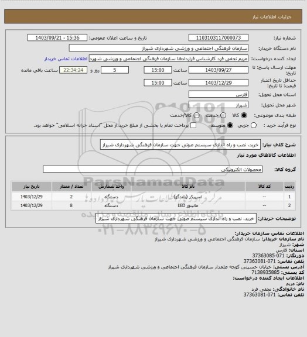Select the کالا/خدمت radio button
This screenshot has width=307, height=337.
[196, 115]
